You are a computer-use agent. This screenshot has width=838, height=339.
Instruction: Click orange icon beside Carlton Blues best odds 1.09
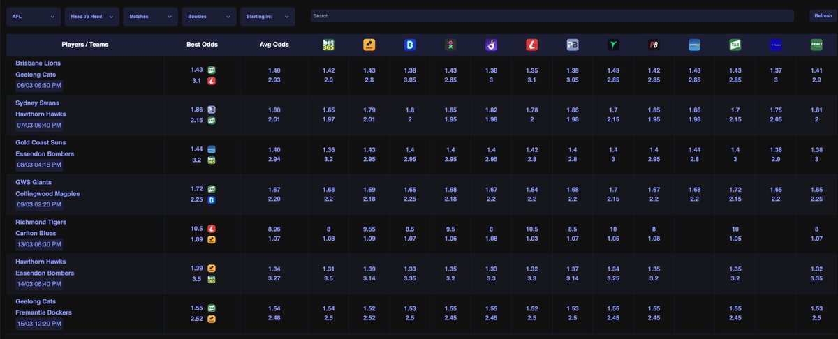click(x=212, y=239)
